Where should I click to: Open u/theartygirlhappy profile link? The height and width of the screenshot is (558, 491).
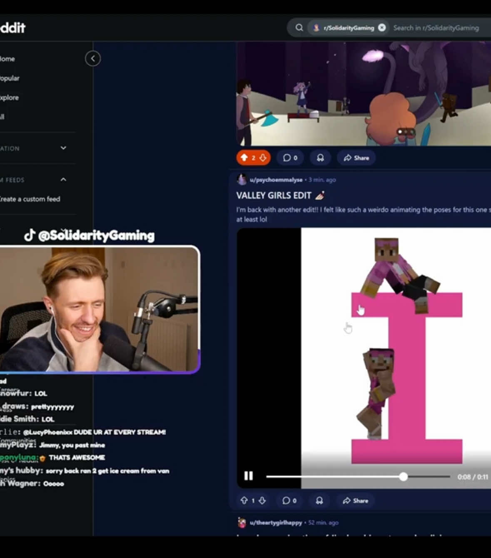[276, 523]
